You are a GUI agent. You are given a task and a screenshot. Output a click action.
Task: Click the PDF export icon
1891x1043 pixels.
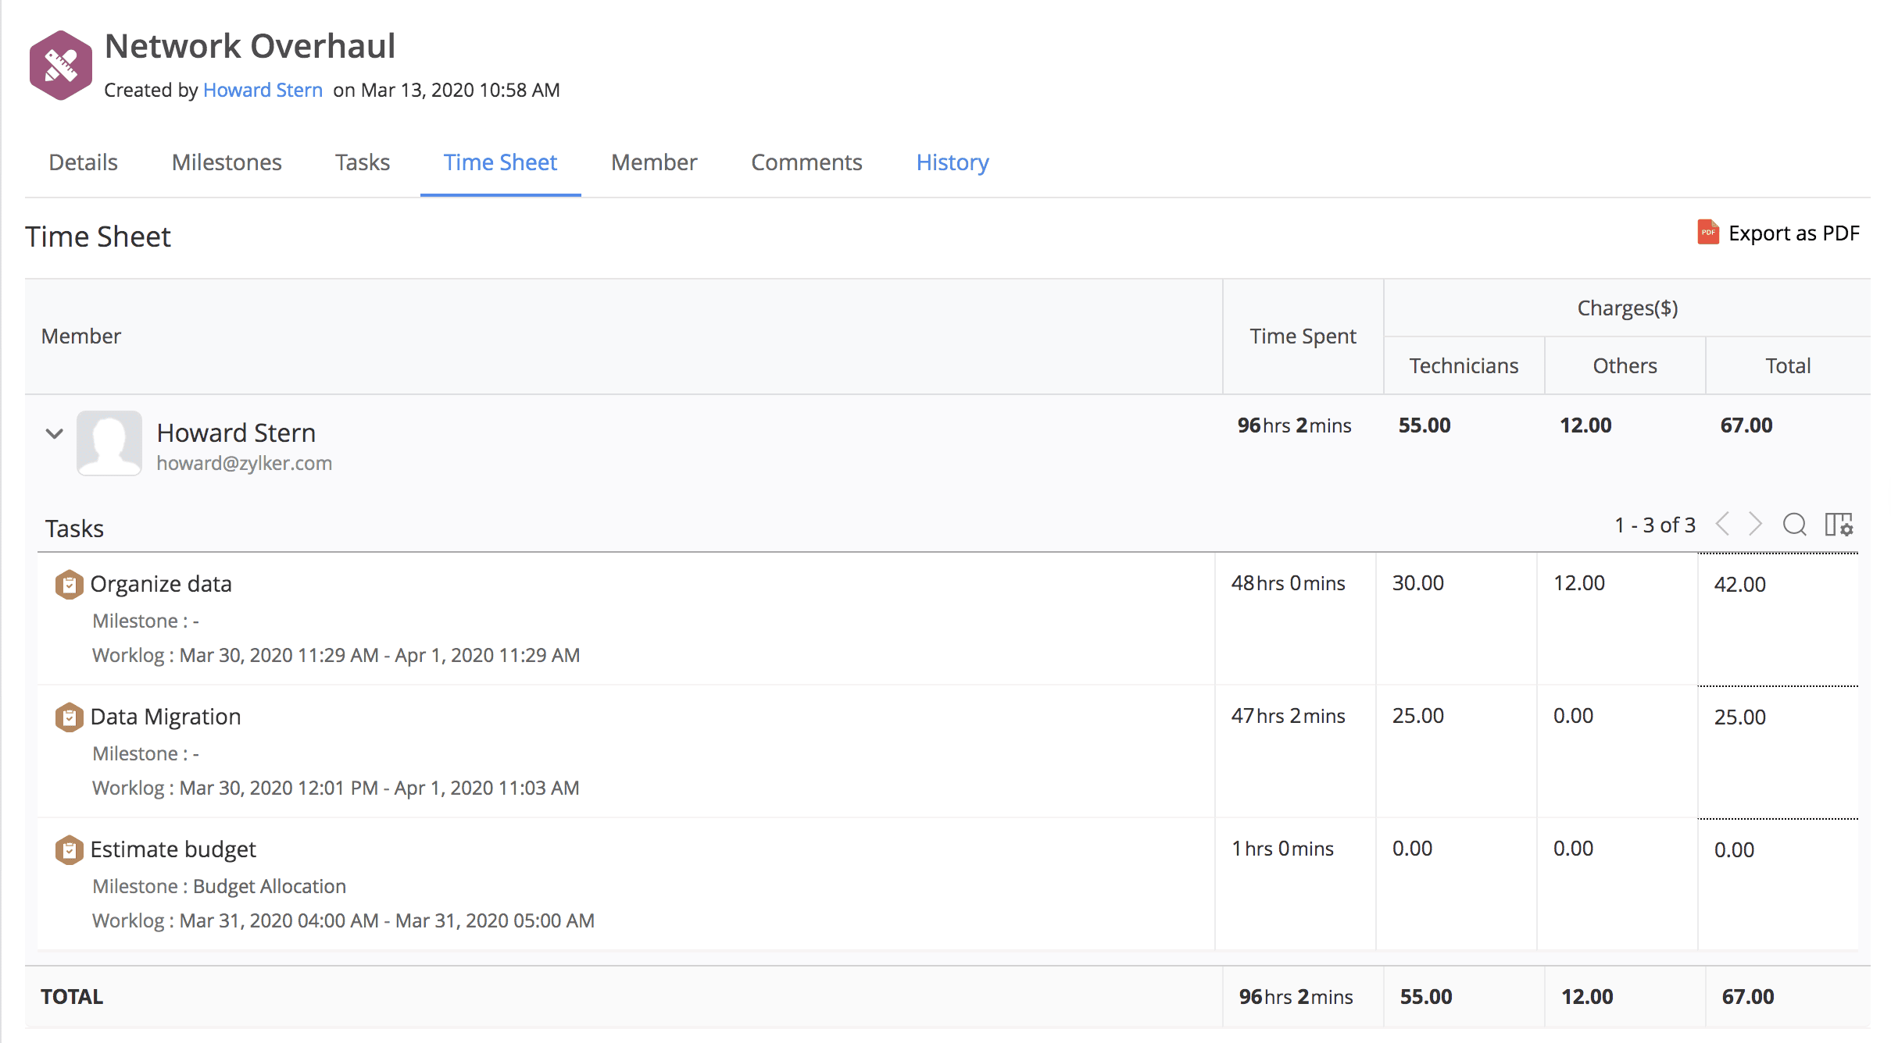coord(1707,233)
